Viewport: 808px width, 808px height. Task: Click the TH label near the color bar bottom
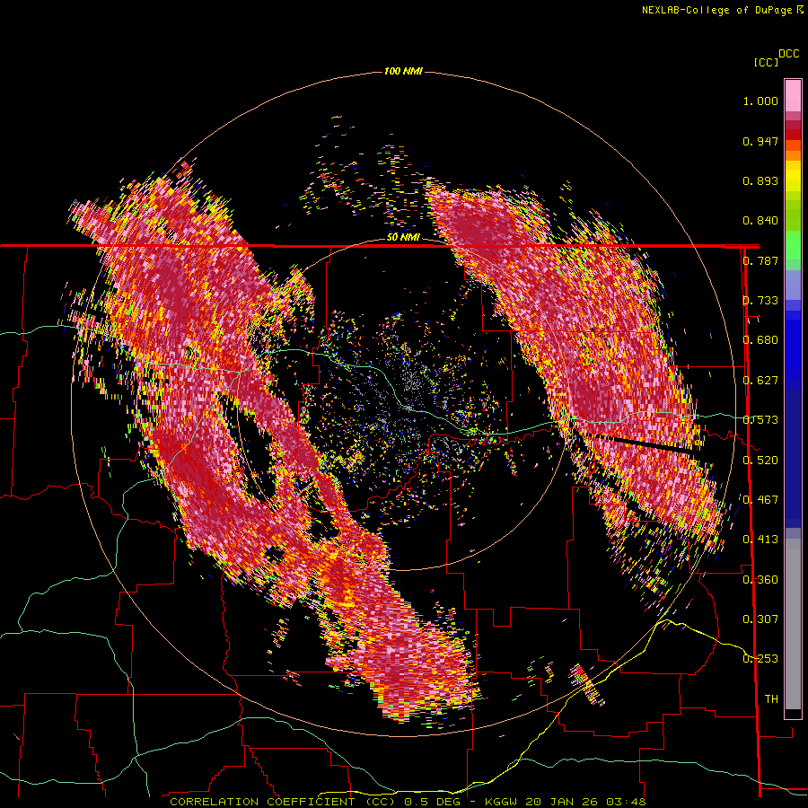pos(771,699)
